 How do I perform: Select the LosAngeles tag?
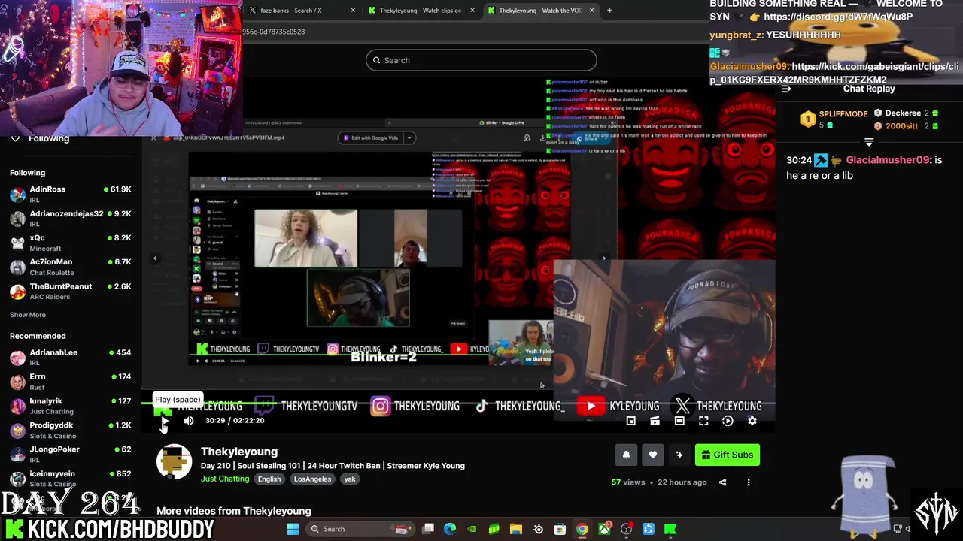pyautogui.click(x=312, y=479)
